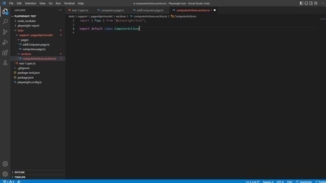Expand the node_modules folder
Viewport: 326px width, 183px height.
pyautogui.click(x=26, y=21)
